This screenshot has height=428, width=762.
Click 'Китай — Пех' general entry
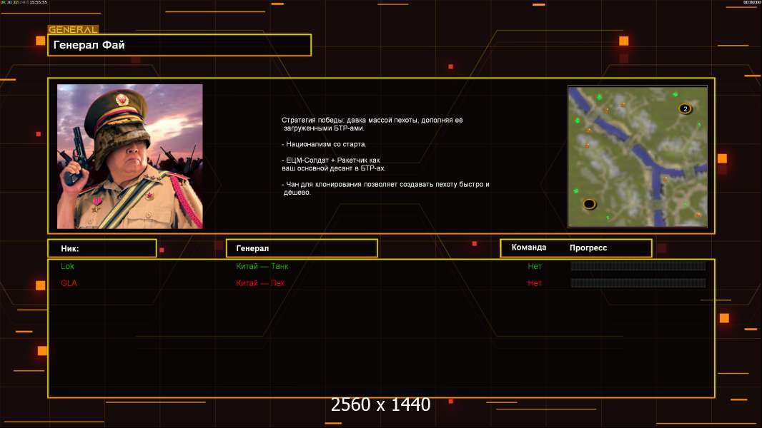260,283
